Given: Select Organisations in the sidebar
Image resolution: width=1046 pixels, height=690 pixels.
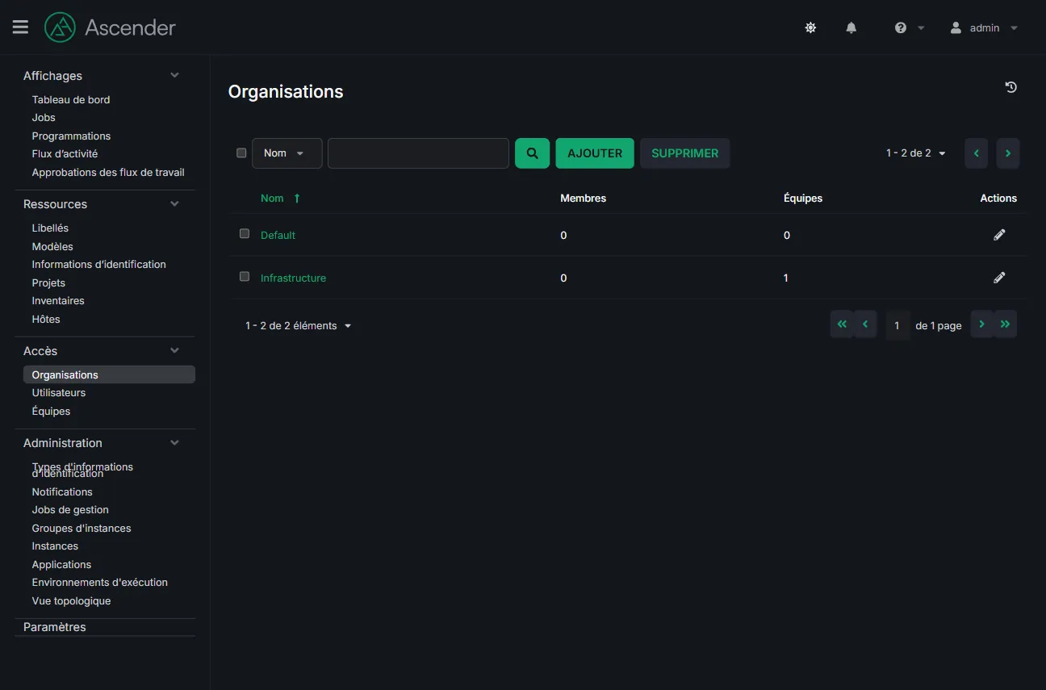Looking at the screenshot, I should click(x=109, y=374).
